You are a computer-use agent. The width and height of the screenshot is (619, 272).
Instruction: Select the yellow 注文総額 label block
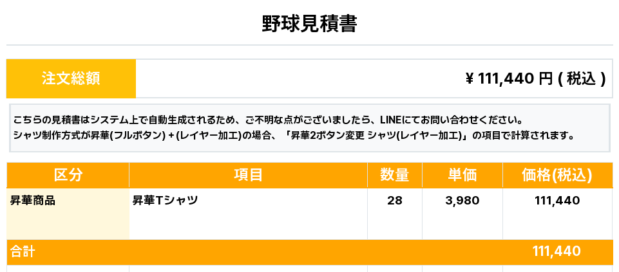click(x=71, y=78)
